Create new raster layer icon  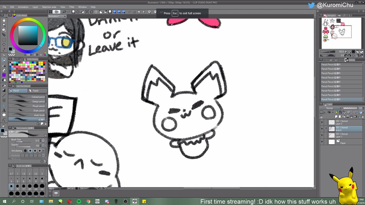336,117
